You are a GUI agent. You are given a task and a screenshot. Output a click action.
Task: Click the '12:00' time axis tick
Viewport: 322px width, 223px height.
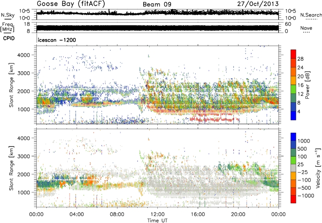tap(157, 215)
